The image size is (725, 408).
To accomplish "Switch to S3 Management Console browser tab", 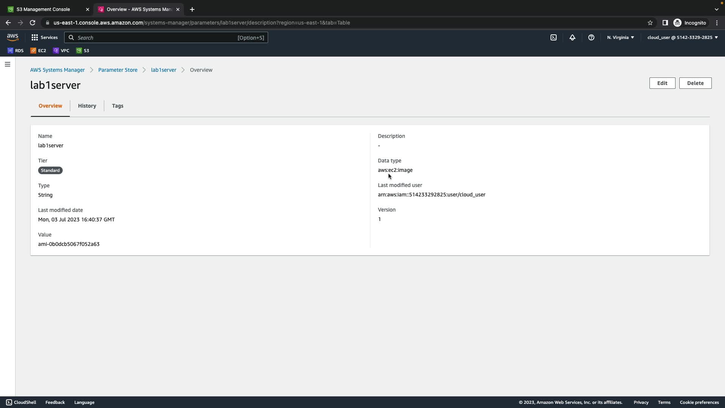I will [x=43, y=9].
